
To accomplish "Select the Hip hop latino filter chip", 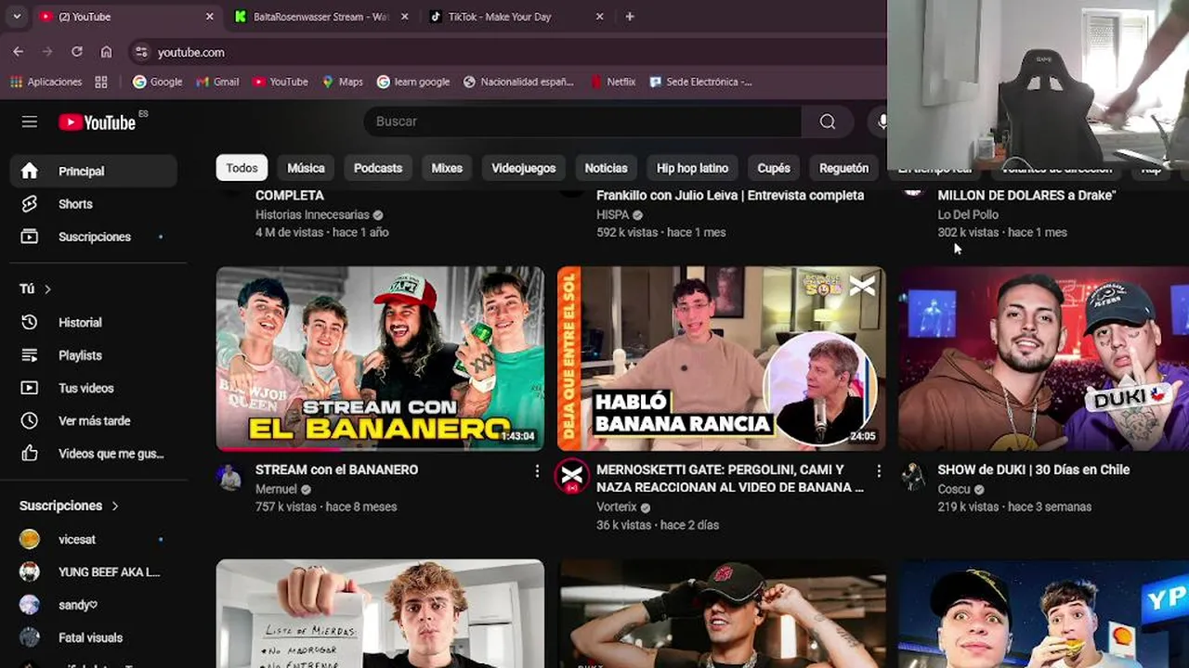I will [x=692, y=168].
